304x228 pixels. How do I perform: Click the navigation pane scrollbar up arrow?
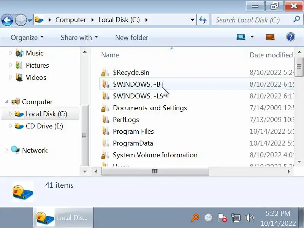click(85, 52)
